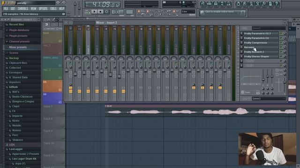Open the FILE menu
Screen dimensions: 300x168
6,8
